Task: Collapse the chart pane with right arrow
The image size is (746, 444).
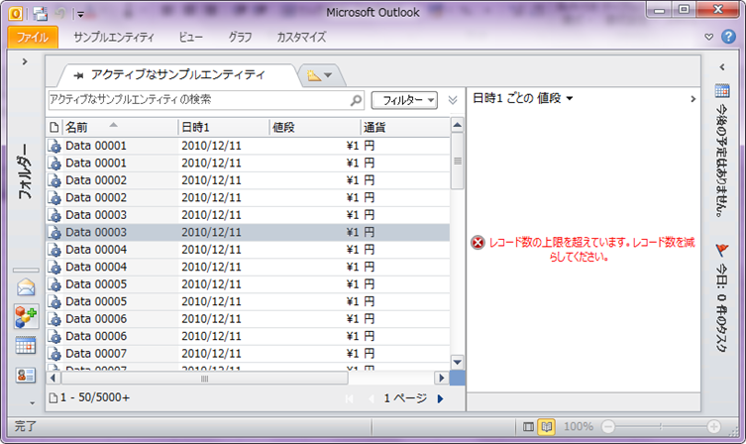Action: (x=693, y=99)
